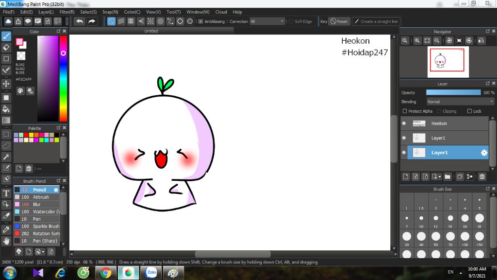The image size is (497, 280).
Task: Open Zalo from the Windows taskbar
Action: (x=151, y=273)
